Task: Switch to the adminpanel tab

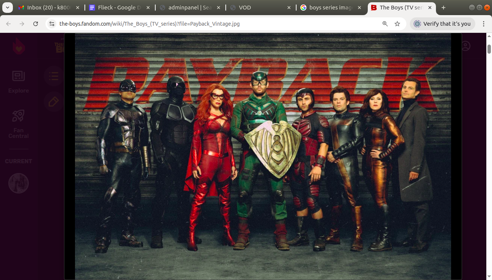Action: (191, 8)
